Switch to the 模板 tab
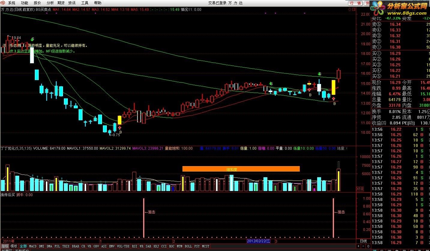The width and height of the screenshot is (430, 251). point(14,246)
